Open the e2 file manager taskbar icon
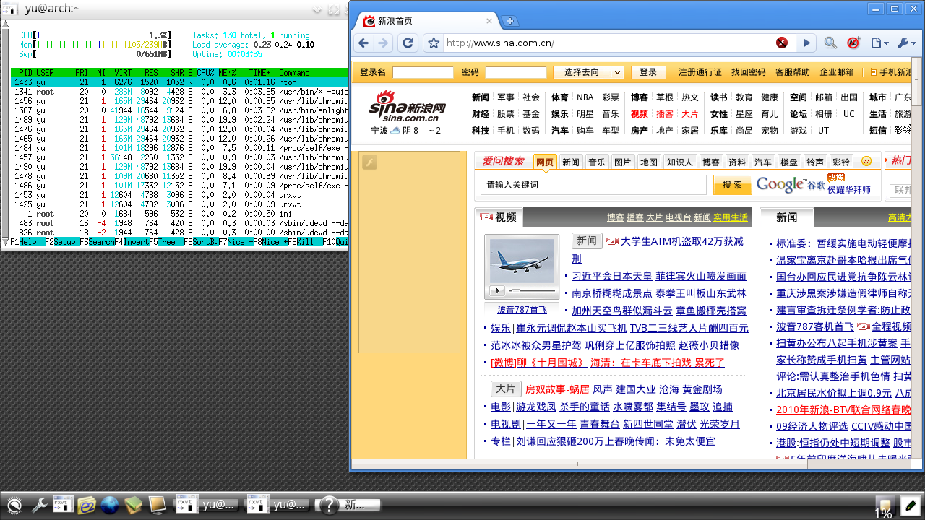Screen dimensions: 925x520 click(x=87, y=505)
